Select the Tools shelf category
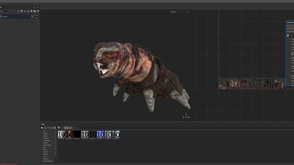This screenshot has height=165, width=294. click(45, 156)
